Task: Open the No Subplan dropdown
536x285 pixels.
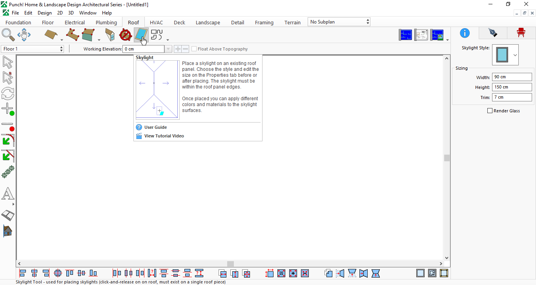Action: (x=339, y=22)
